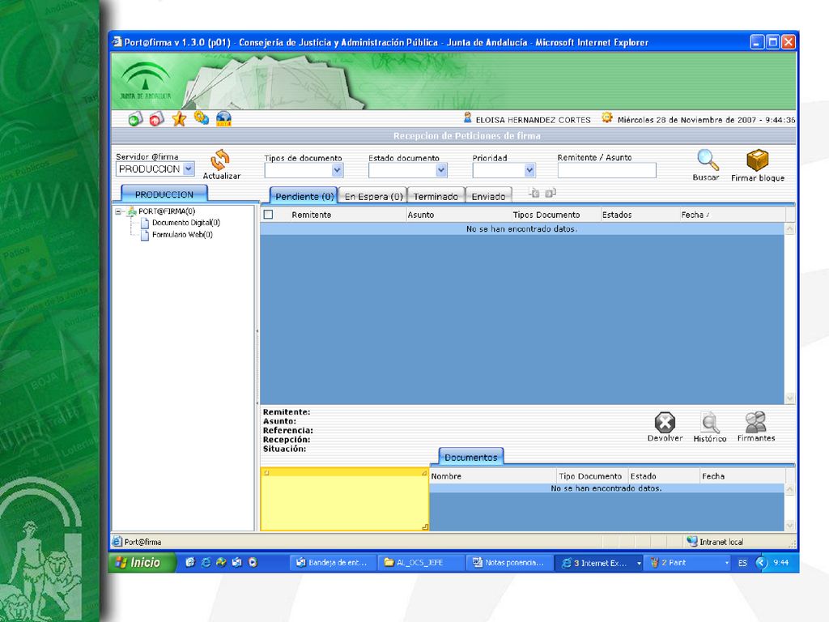Viewport: 829px width, 622px height.
Task: Open Bandeja de ent... taskbar button
Action: coord(333,563)
